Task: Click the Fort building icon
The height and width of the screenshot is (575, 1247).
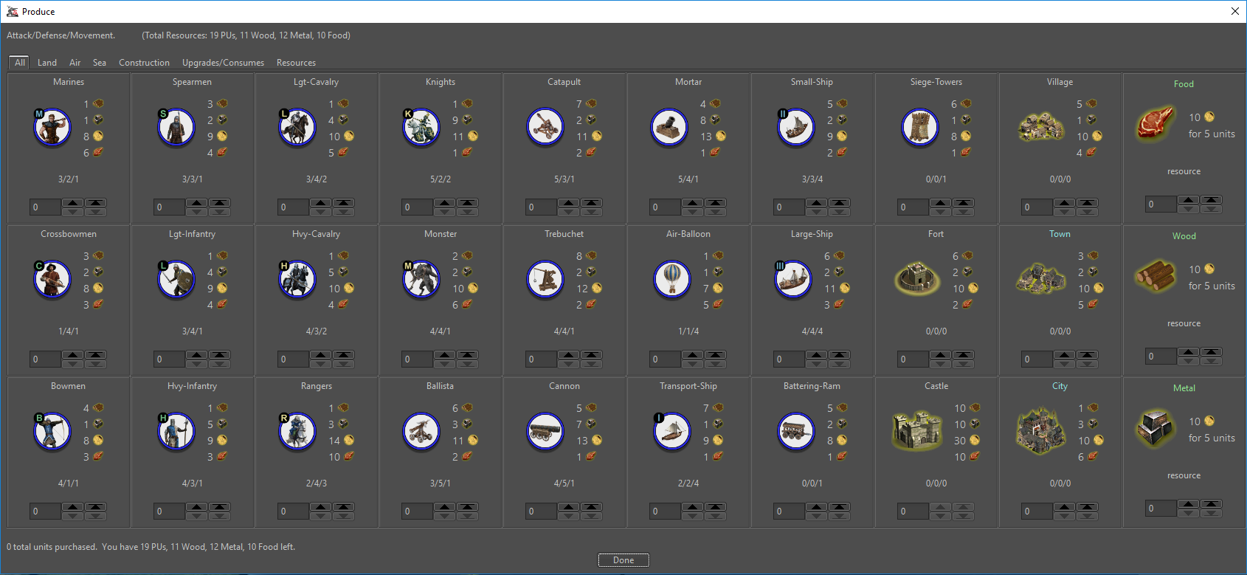Action: point(917,279)
